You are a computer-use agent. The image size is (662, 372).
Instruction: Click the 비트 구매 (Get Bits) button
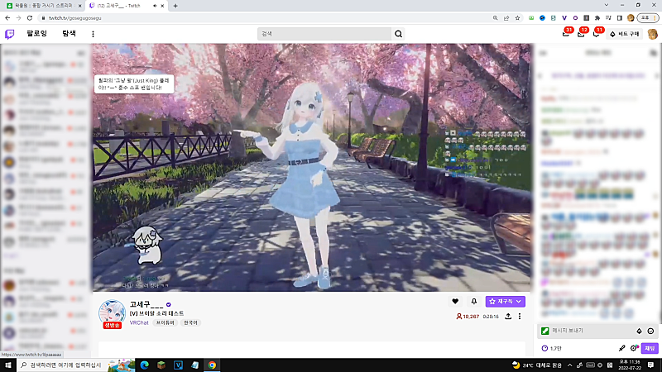(x=625, y=34)
